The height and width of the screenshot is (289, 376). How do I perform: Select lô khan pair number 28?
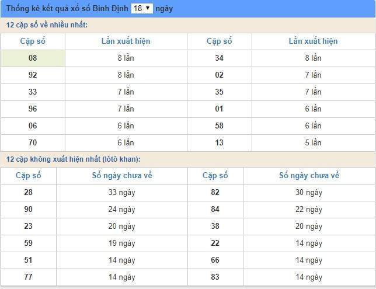coord(28,192)
